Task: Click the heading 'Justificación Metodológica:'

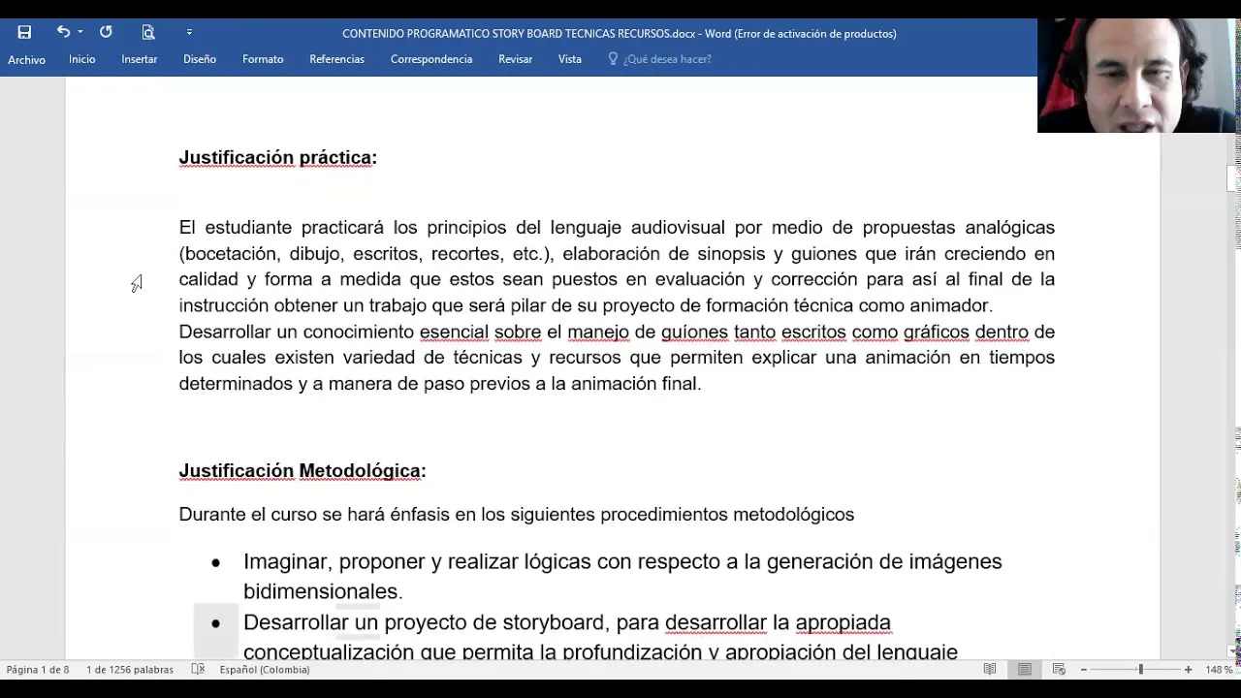Action: point(302,470)
